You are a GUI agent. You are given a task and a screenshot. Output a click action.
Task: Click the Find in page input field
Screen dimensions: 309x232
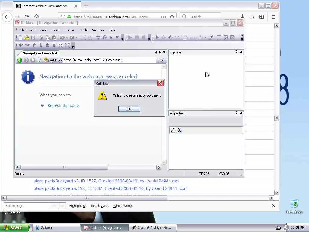(x=27, y=206)
